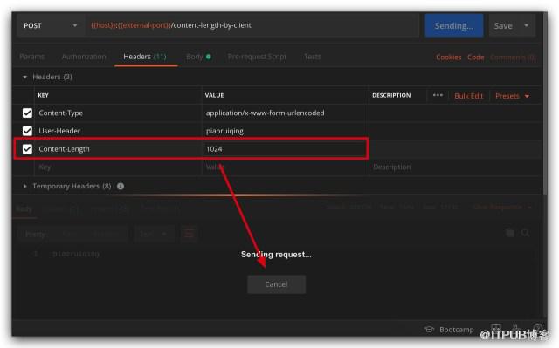This screenshot has width=559, height=348.
Task: Click the Content-Type key cell
Action: 118,113
